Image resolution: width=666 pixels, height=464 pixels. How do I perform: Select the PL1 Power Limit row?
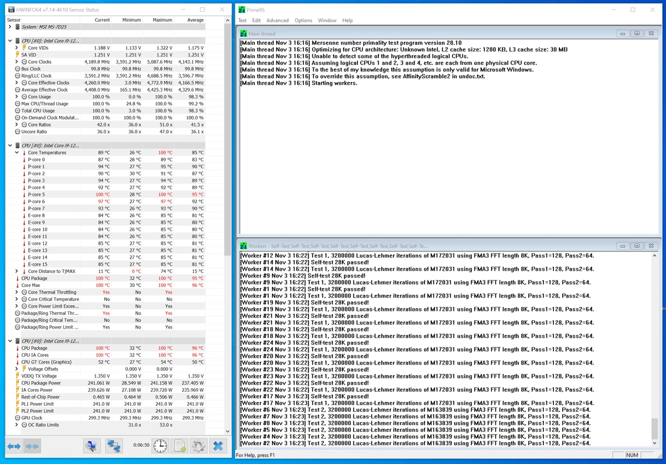105,404
